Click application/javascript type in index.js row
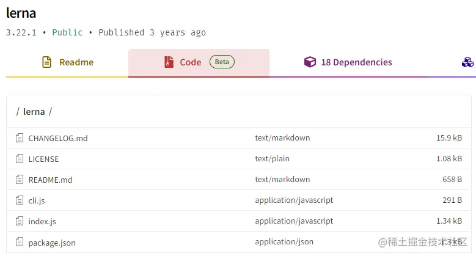476x256 pixels. coord(294,221)
